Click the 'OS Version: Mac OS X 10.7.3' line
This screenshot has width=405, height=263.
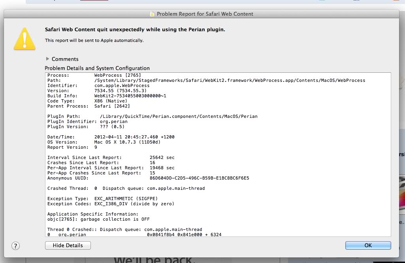(x=104, y=142)
